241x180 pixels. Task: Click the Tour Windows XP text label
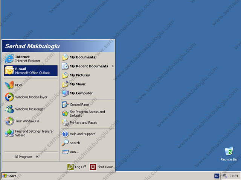pos(27,121)
